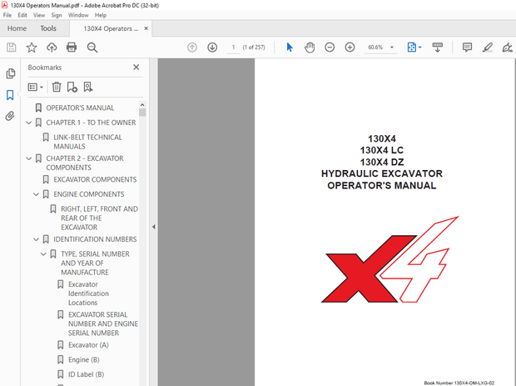Image resolution: width=516 pixels, height=386 pixels.
Task: Switch to the Tools tab
Action: [48, 28]
